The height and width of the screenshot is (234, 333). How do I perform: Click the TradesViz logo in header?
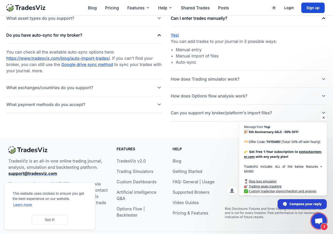[26, 8]
